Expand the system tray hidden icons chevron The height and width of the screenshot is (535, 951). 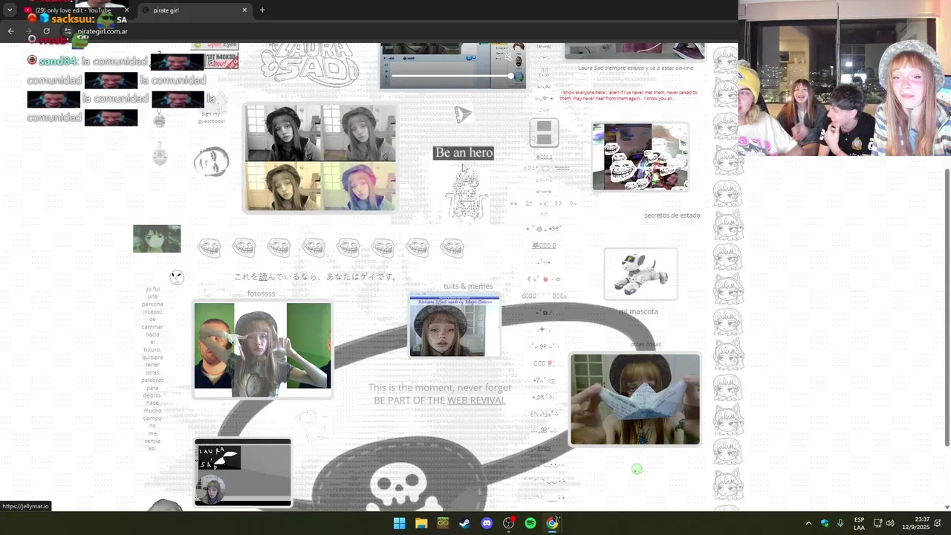(x=808, y=523)
